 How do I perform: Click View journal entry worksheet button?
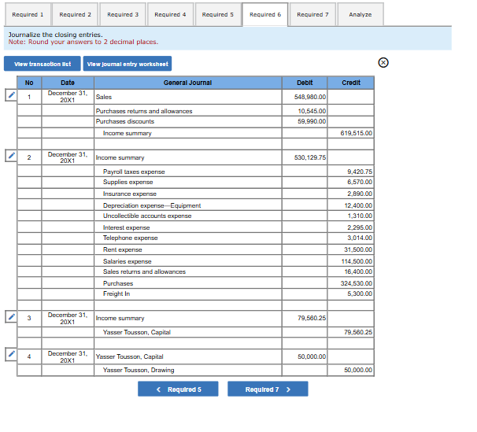click(128, 64)
